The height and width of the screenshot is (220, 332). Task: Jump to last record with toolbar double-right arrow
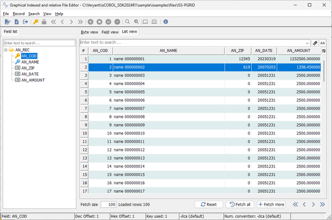80,22
